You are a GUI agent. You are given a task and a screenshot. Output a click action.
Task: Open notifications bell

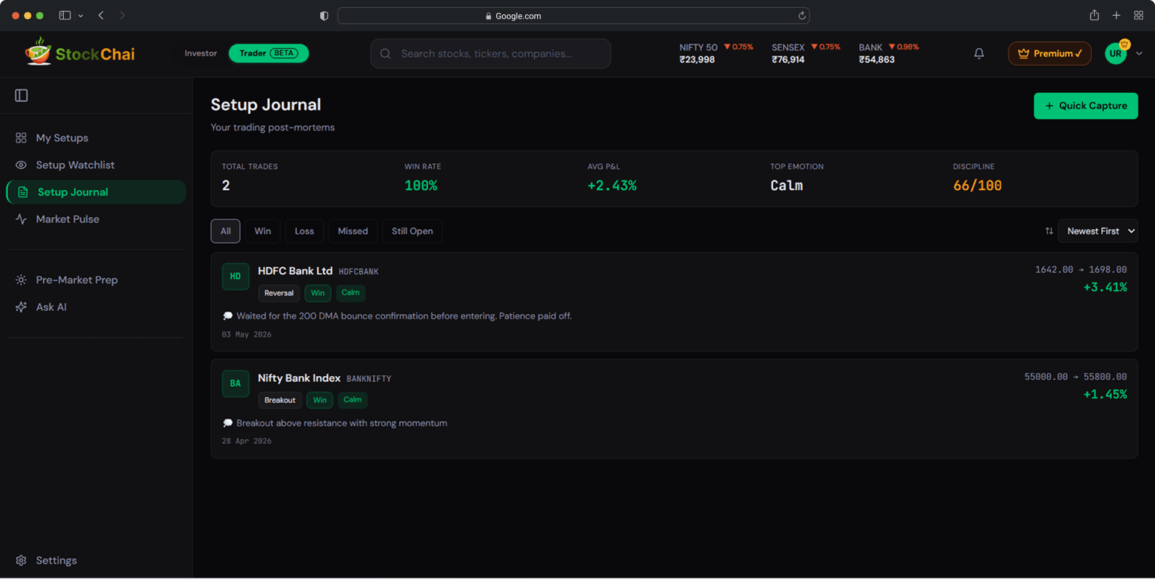pos(979,54)
